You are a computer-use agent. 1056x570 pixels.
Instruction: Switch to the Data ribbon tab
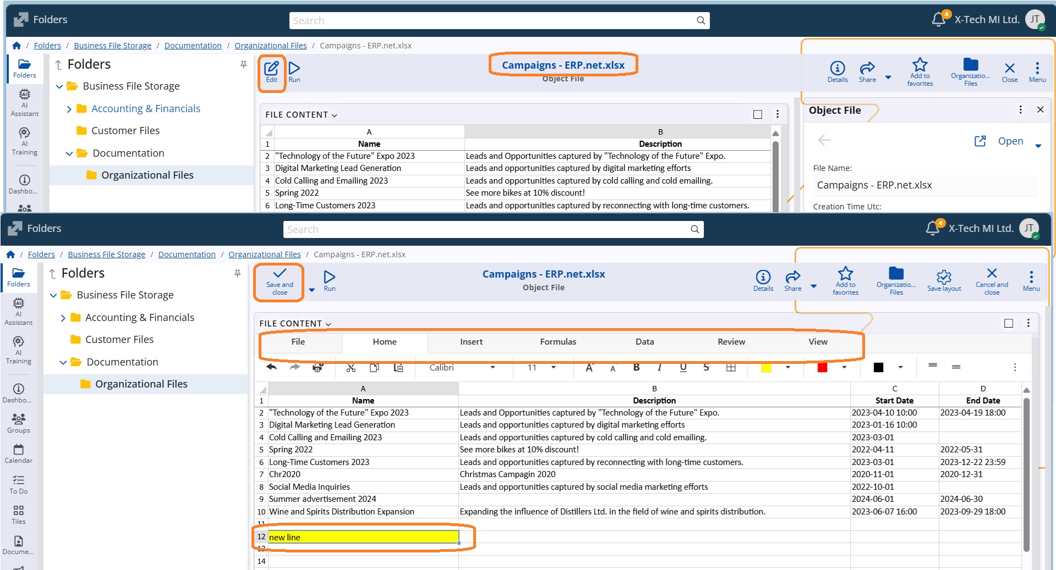coord(645,342)
